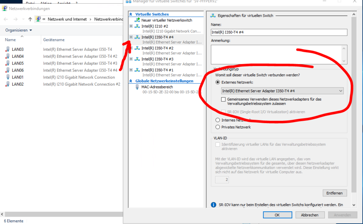Image resolution: width=363 pixels, height=224 pixels.
Task: Select the Intel(R) I350-T4 #1 switch icon
Action: click(x=137, y=70)
